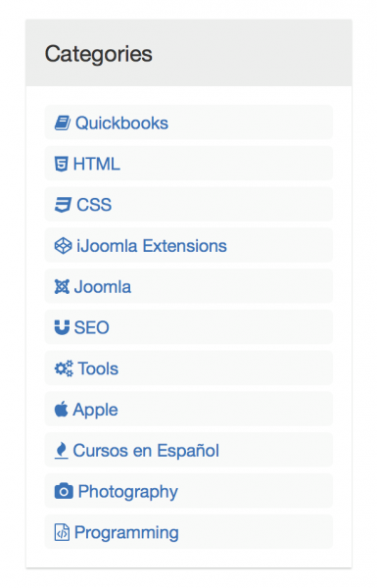Go to the CSS category

click(x=94, y=205)
